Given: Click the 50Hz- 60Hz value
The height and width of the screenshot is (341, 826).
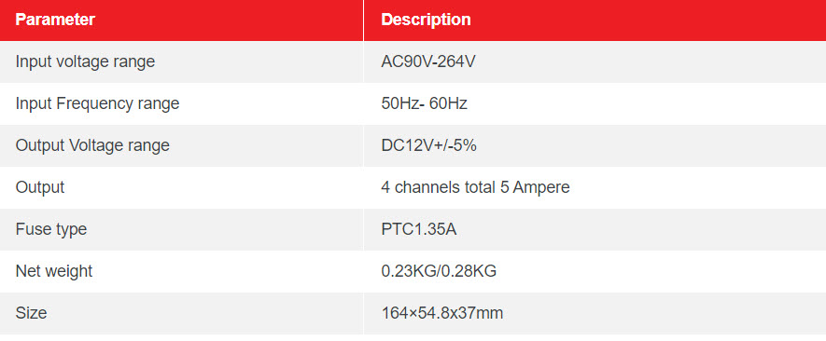Looking at the screenshot, I should pos(424,103).
